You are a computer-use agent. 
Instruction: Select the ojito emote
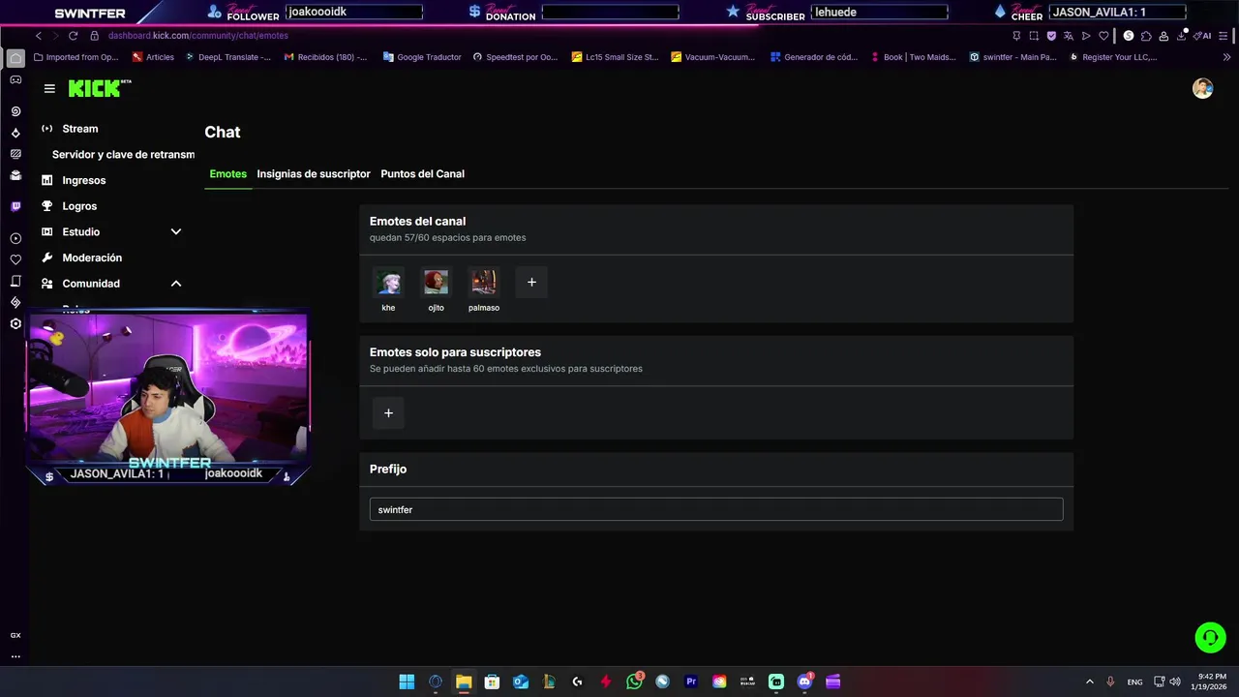(x=437, y=283)
